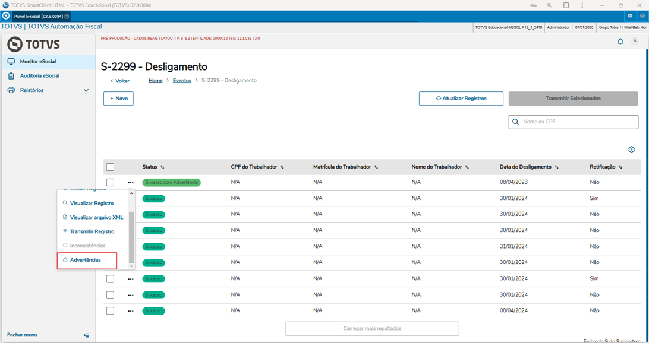The image size is (649, 343).
Task: Click the table settings gear icon
Action: [631, 150]
